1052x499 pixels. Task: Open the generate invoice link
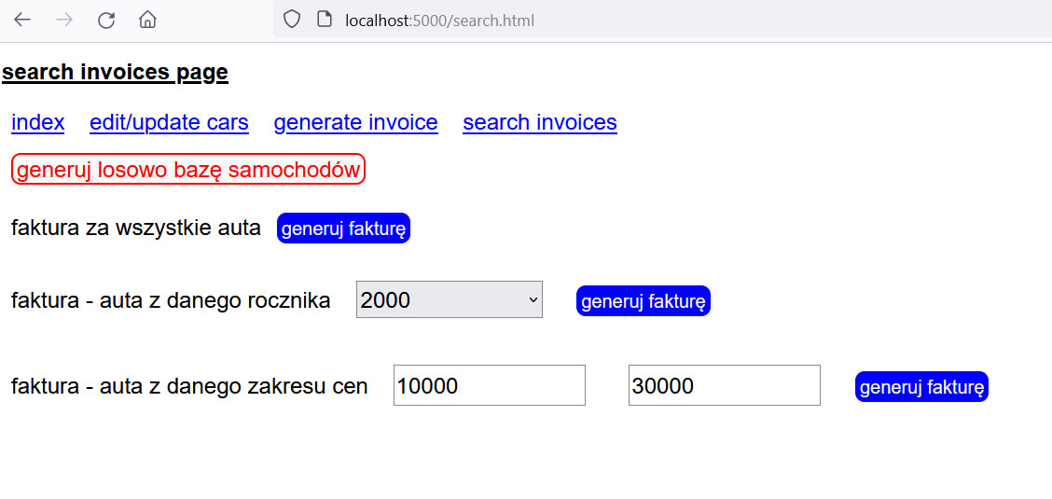355,122
